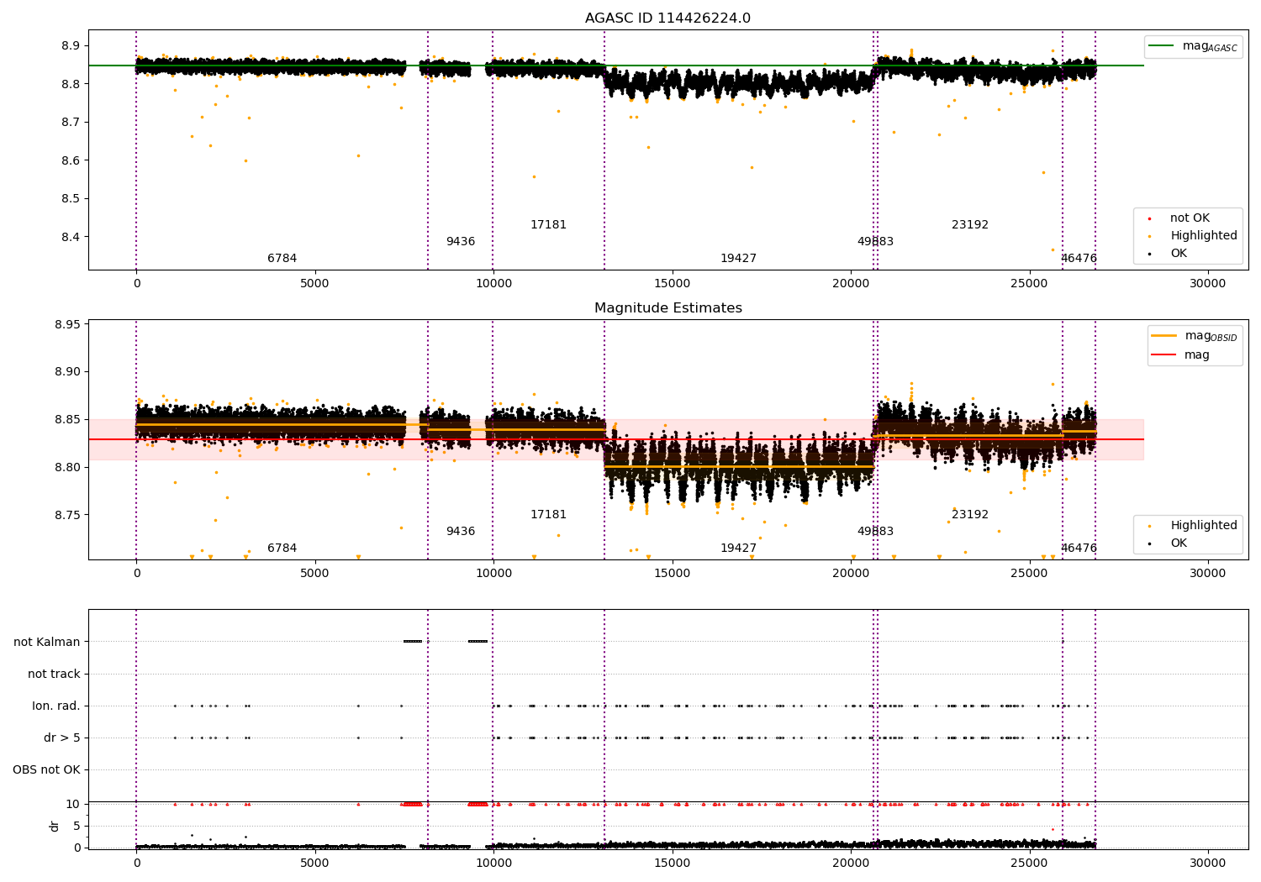Screen dimensions: 1261x882
Task: Select 'OK' legend entry in middle plot
Action: pos(1179,543)
